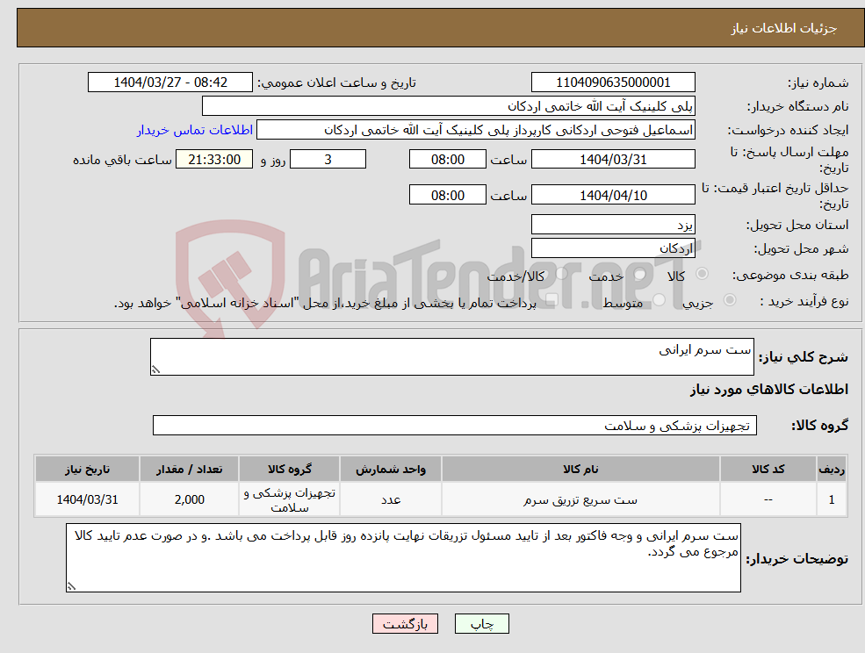
Task: Select the خدمت radio button
Action: point(640,274)
